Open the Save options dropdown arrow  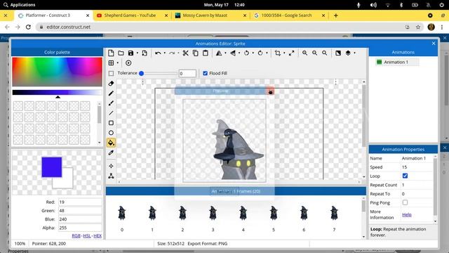click(138, 53)
